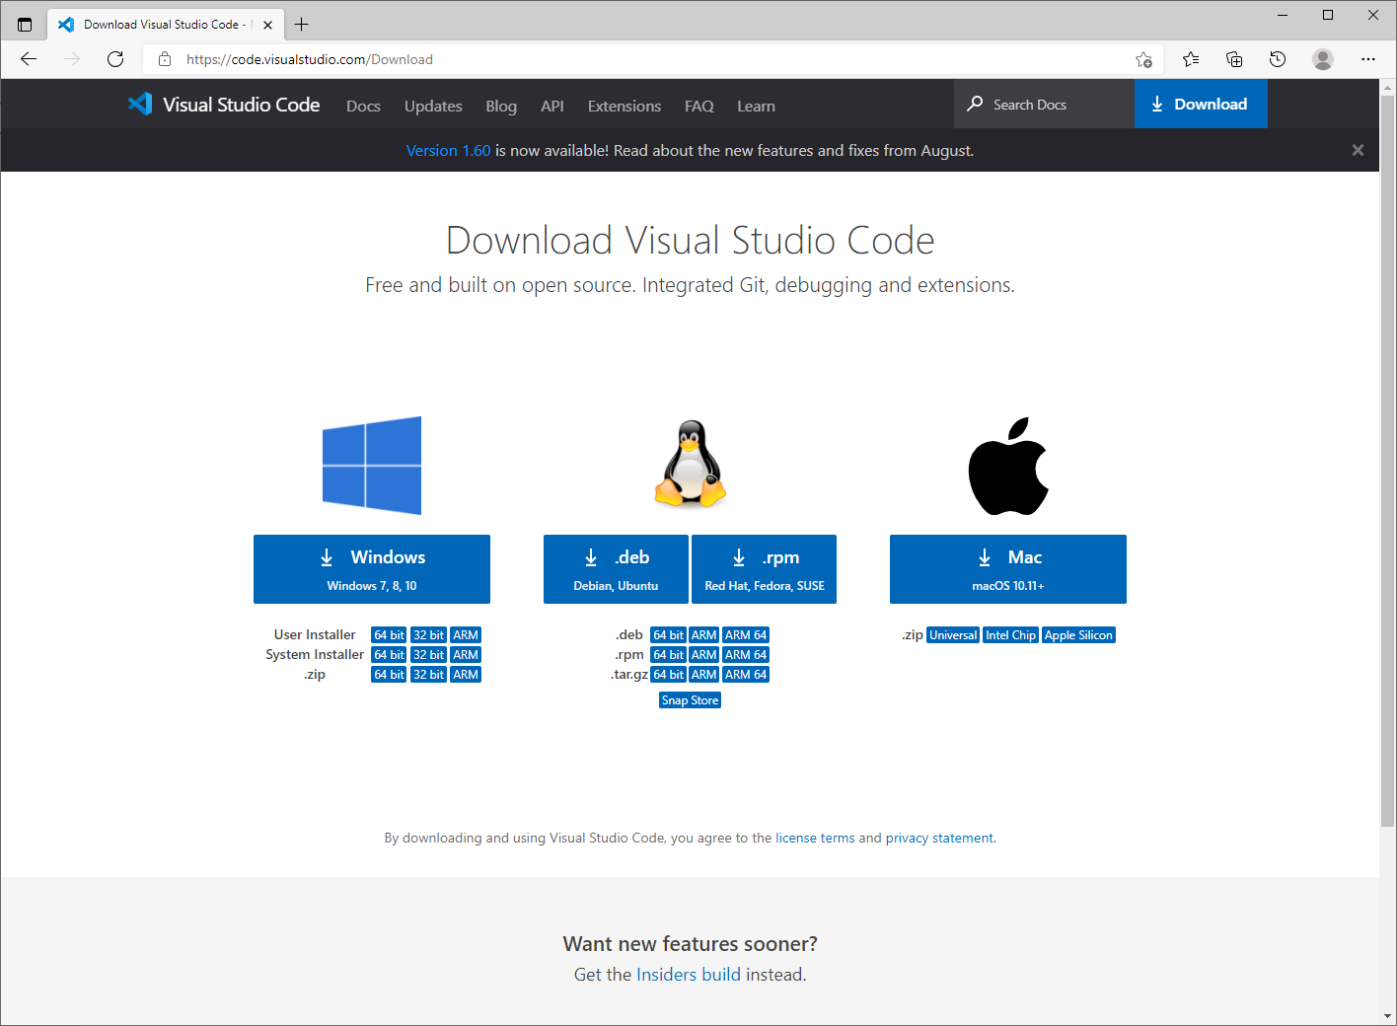Open the Favorites list icon
Image resolution: width=1397 pixels, height=1026 pixels.
(1191, 59)
